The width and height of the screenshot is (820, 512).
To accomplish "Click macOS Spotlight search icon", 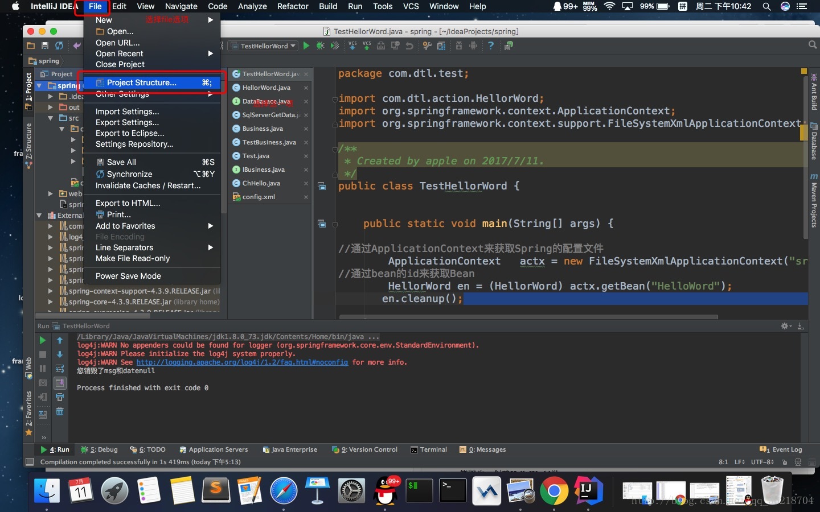I will tap(767, 6).
